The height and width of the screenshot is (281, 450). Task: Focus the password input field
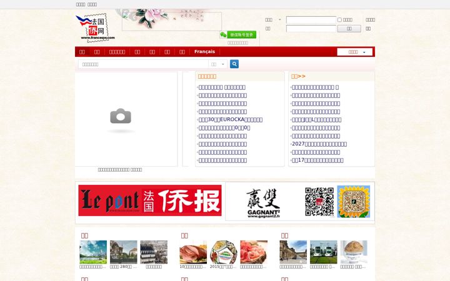click(x=311, y=29)
